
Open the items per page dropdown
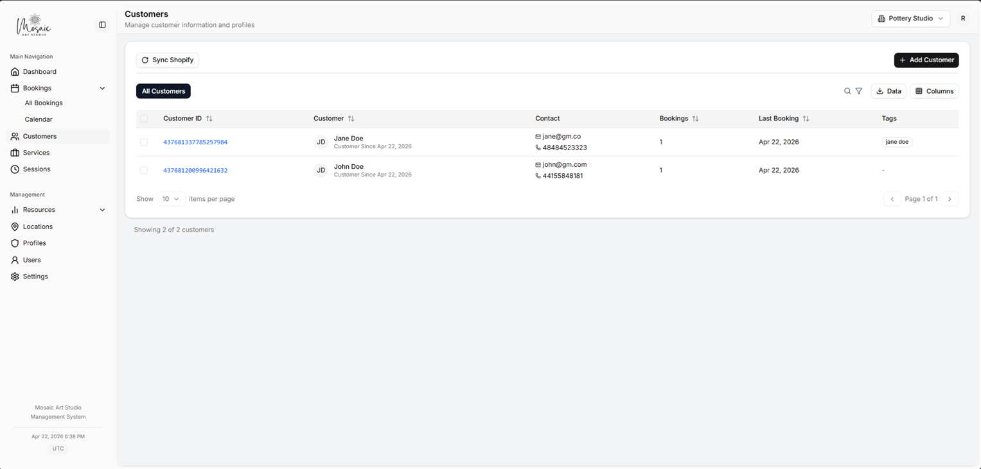171,199
